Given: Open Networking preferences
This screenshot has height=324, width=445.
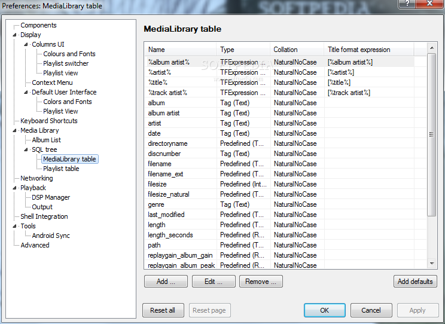Looking at the screenshot, I should coord(36,178).
